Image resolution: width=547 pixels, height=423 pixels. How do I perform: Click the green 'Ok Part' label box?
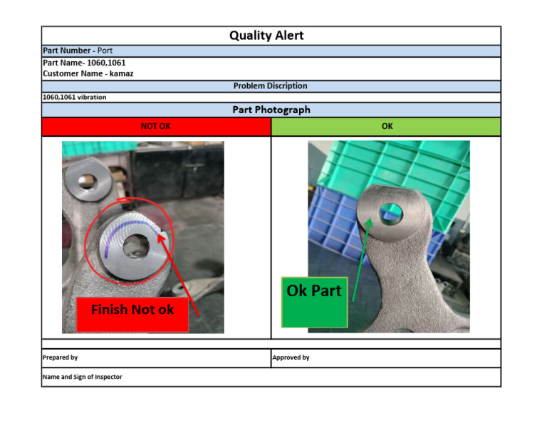[314, 302]
